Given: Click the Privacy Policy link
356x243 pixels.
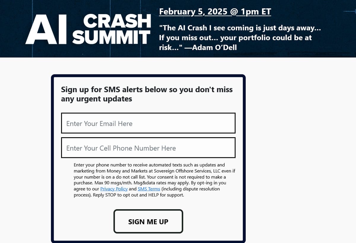Looking at the screenshot, I should pos(114,189).
